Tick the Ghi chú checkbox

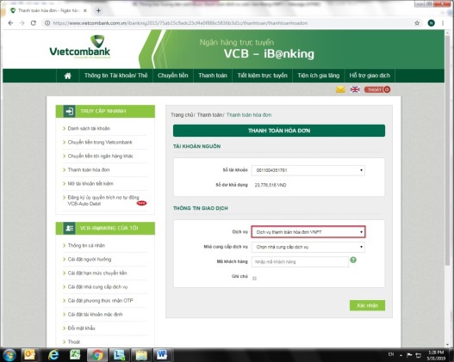click(x=254, y=279)
